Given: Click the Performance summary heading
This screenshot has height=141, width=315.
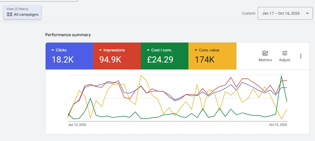Looking at the screenshot, I should coord(68,35).
